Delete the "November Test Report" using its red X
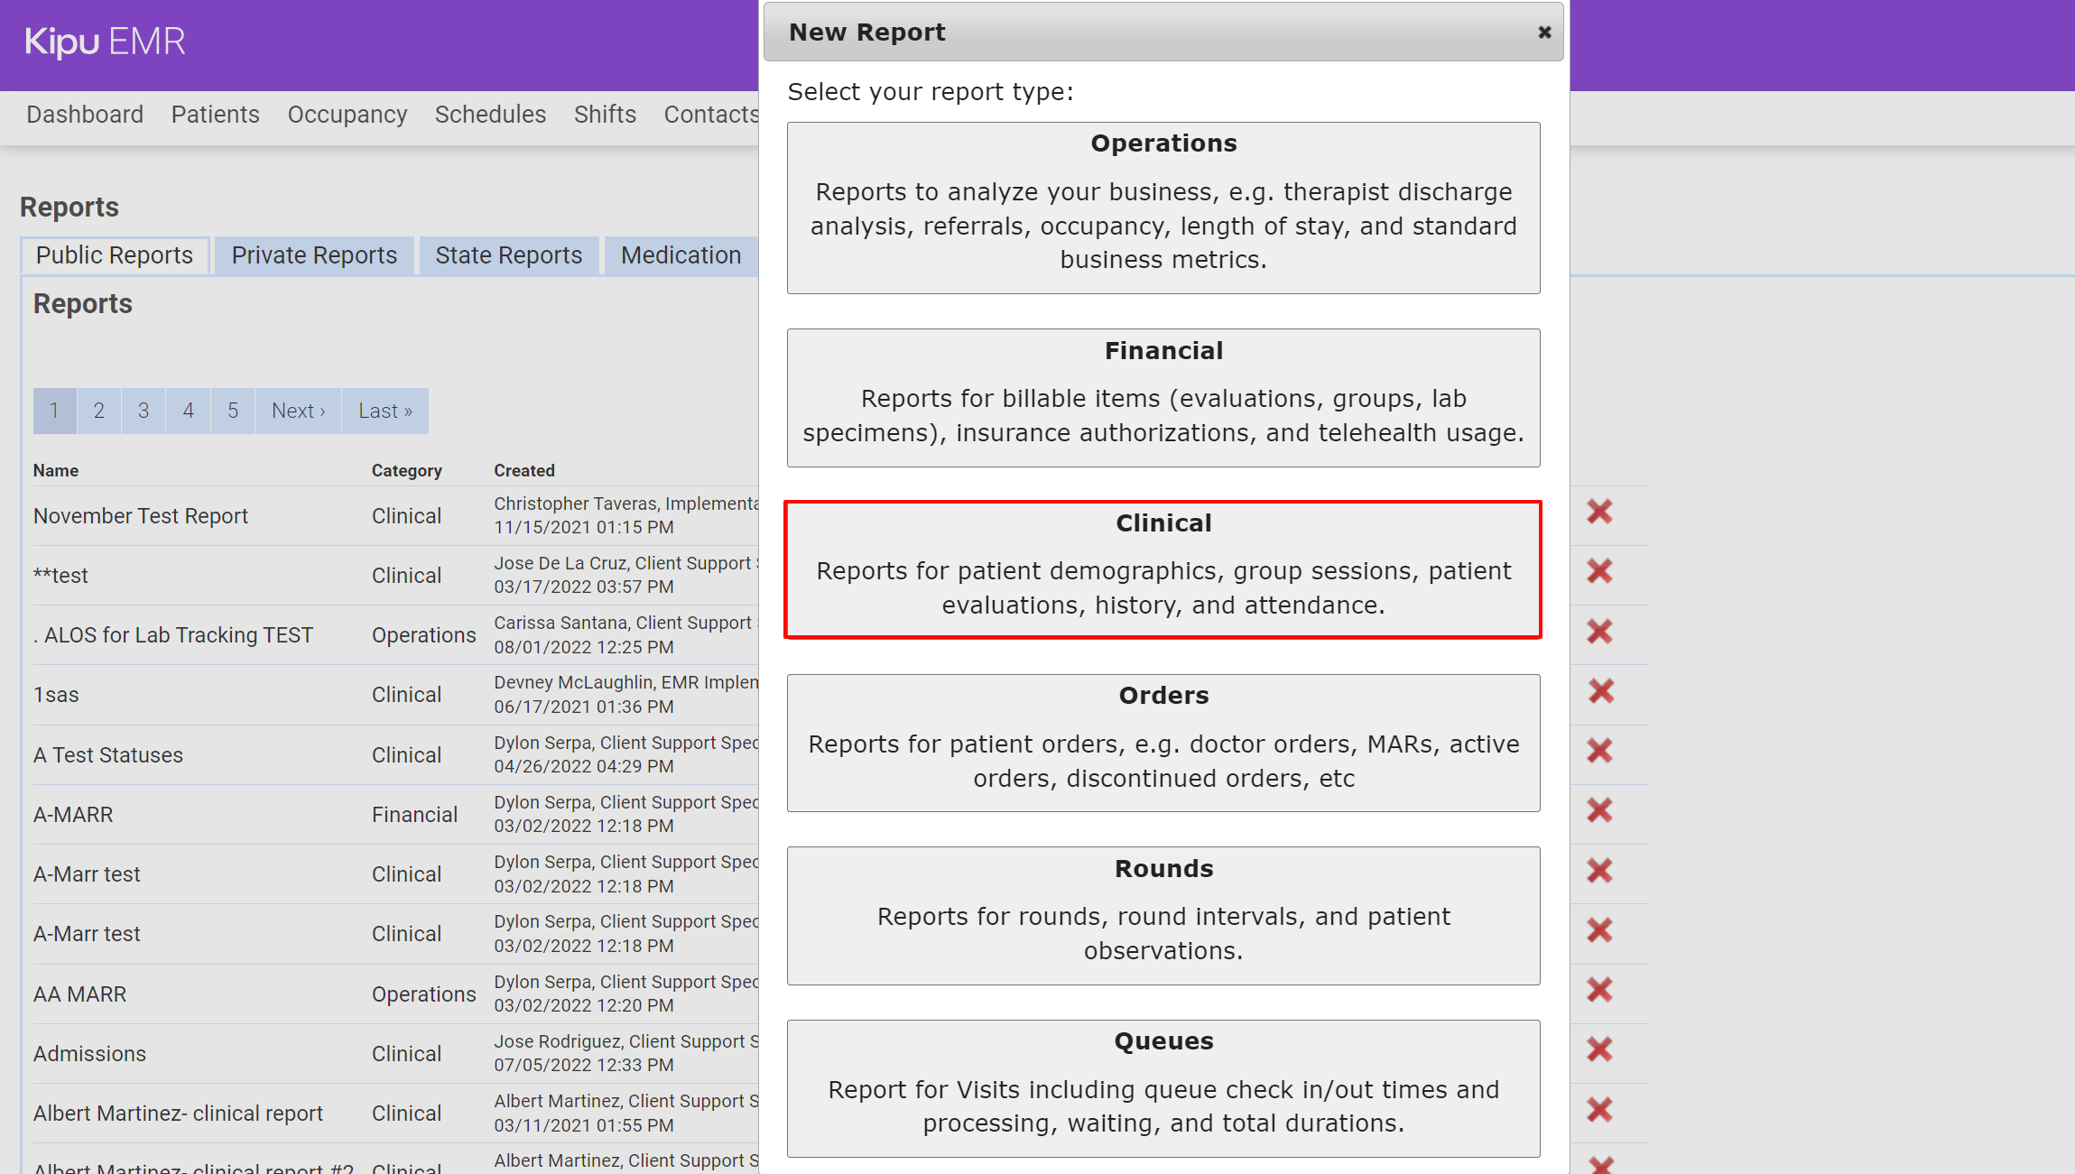 1598,512
